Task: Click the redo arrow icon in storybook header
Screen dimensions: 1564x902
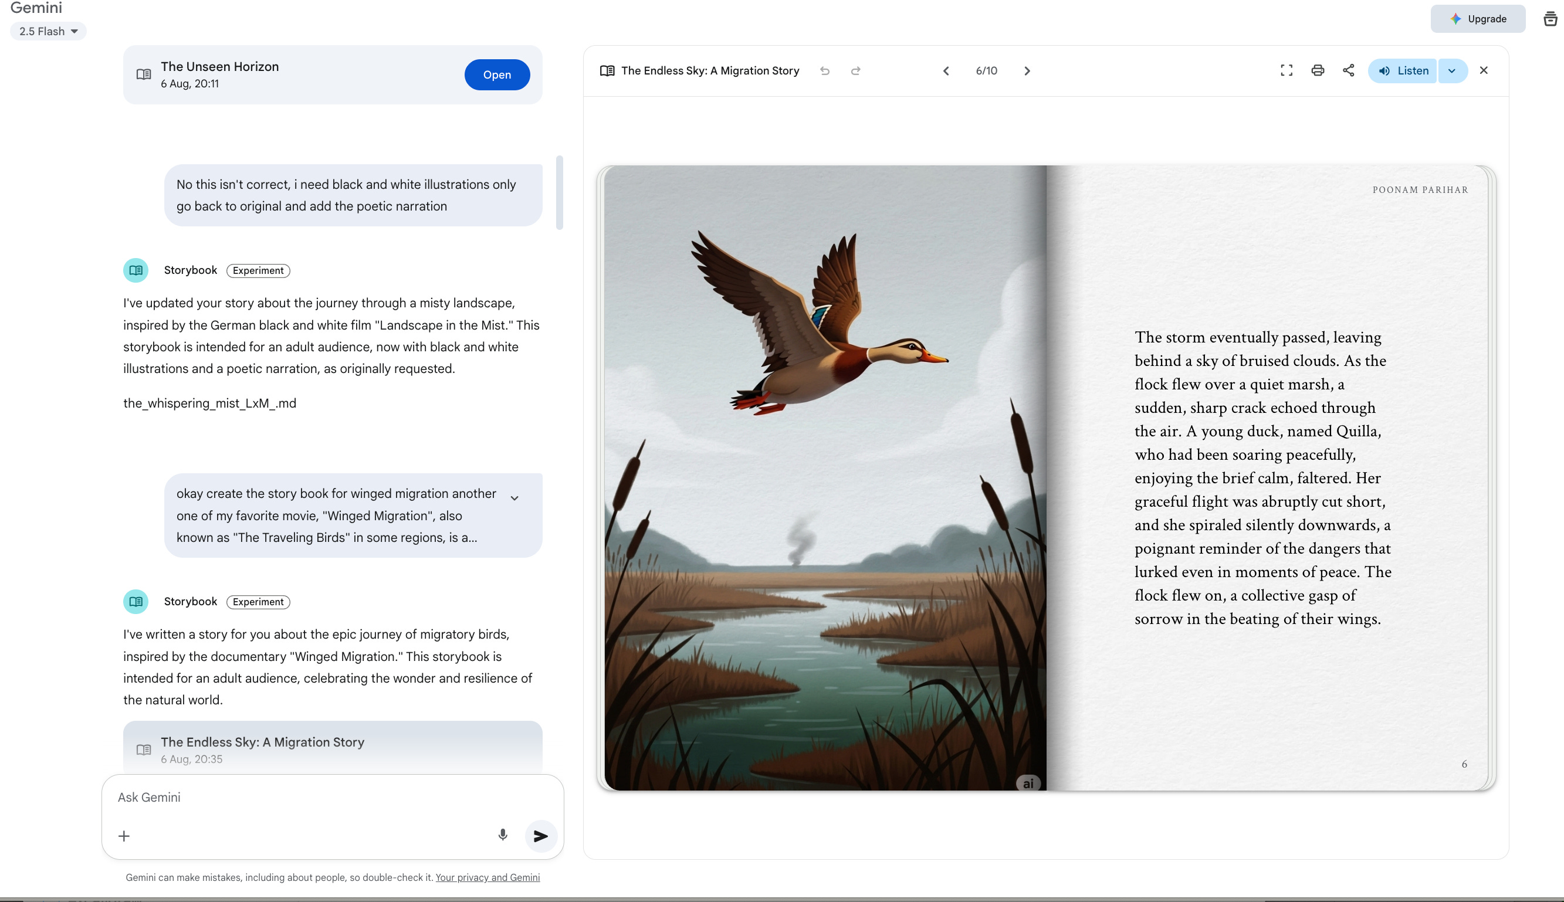Action: 855,70
